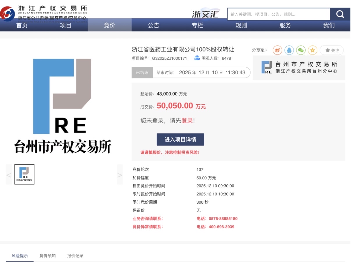The width and height of the screenshot is (351, 268).
Task: Share to QZone star icon
Action: pyautogui.click(x=312, y=50)
